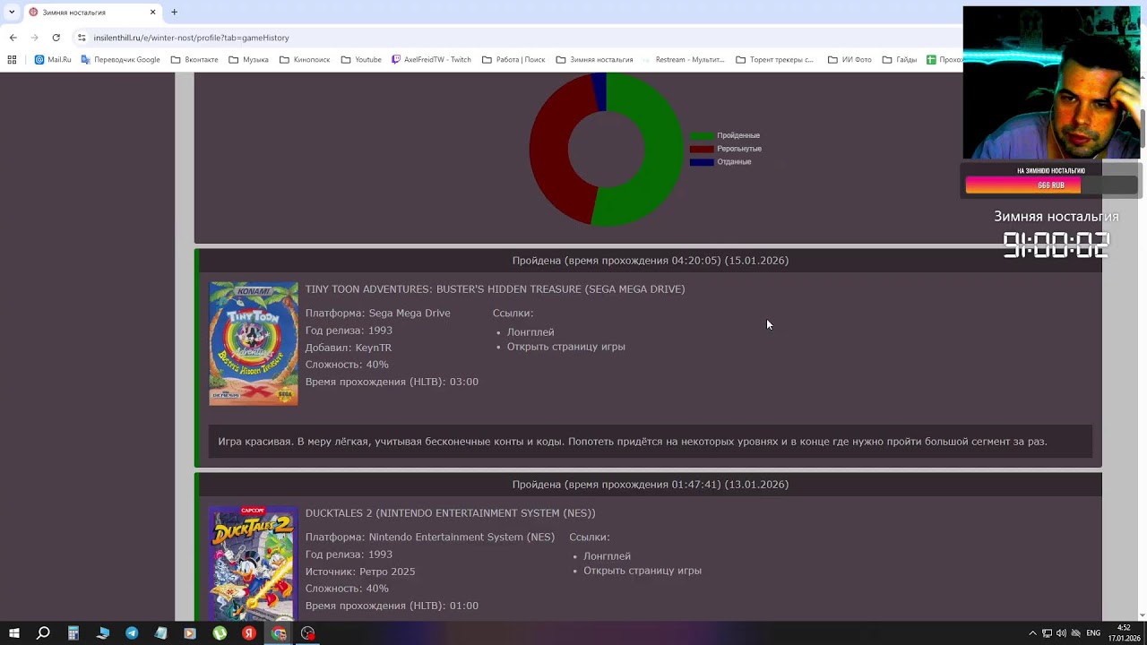The height and width of the screenshot is (645, 1147).
Task: Click the 666 RUB donation progress bar
Action: pyautogui.click(x=1051, y=185)
